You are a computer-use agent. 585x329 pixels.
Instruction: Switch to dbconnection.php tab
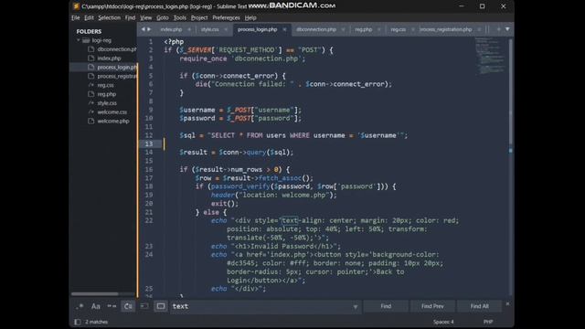click(x=316, y=29)
